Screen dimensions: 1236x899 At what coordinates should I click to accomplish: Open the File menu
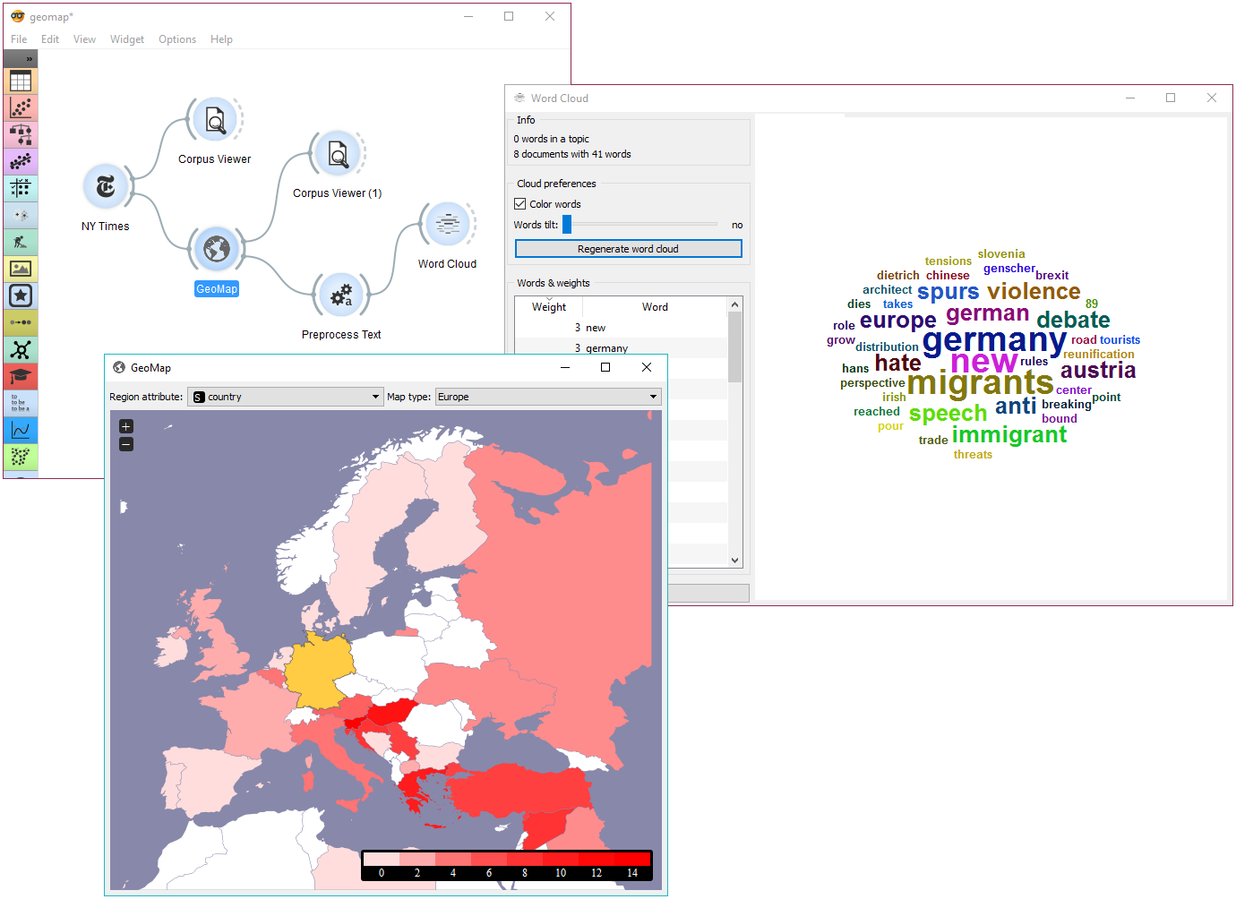[18, 39]
